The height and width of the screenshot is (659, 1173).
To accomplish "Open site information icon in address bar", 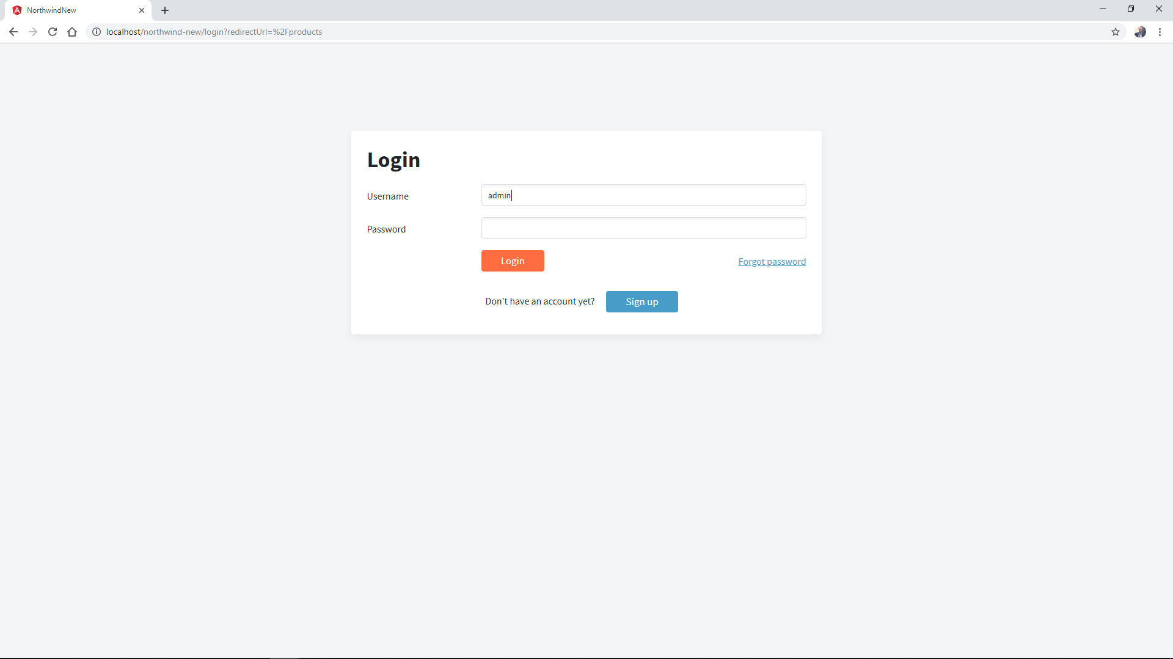I will click(x=97, y=32).
